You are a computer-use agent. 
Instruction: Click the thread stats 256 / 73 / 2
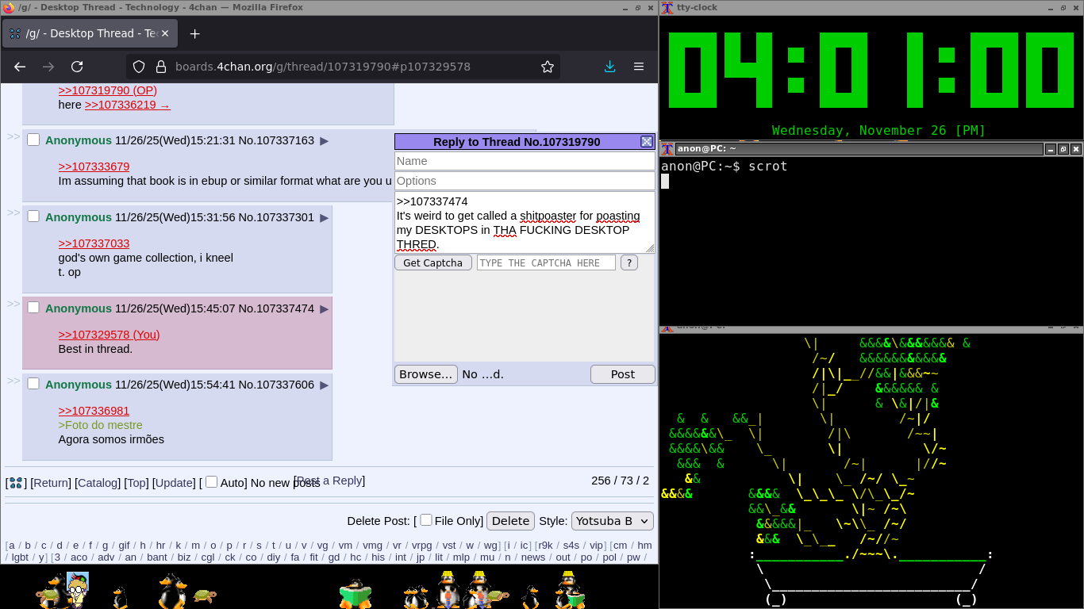(x=620, y=481)
